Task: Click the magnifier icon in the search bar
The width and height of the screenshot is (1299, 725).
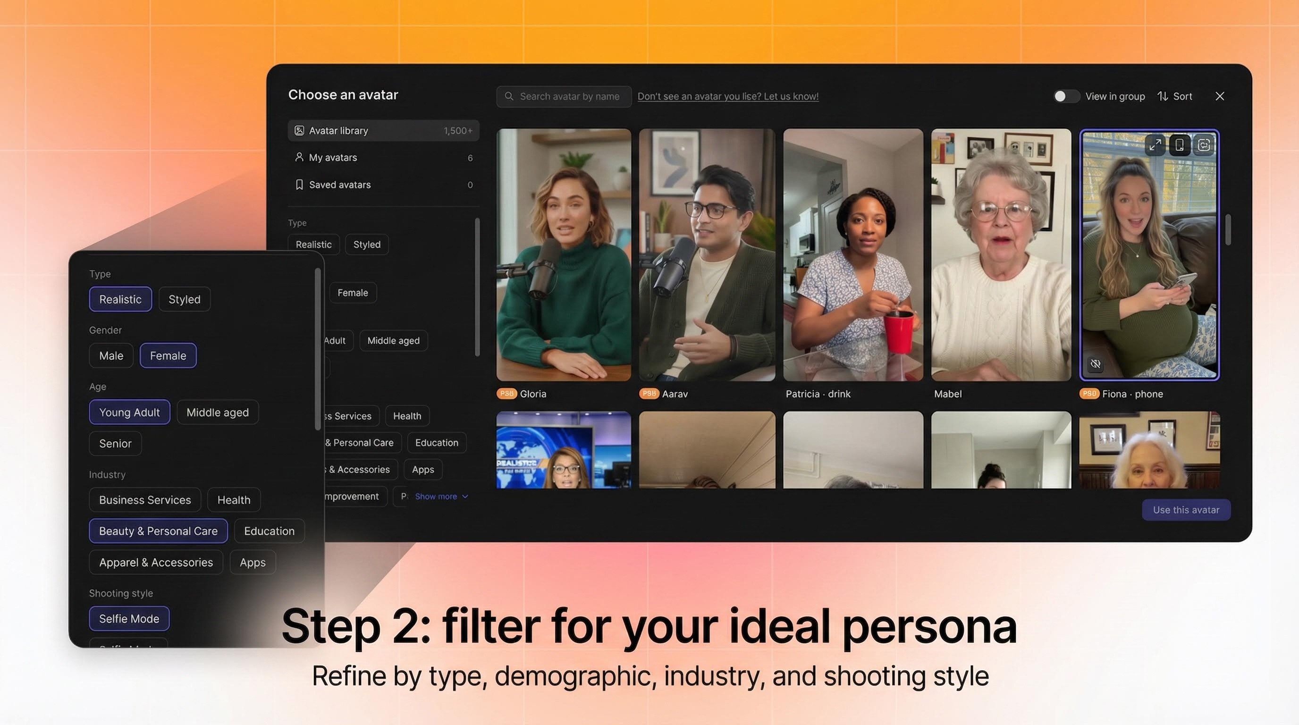Action: click(510, 96)
